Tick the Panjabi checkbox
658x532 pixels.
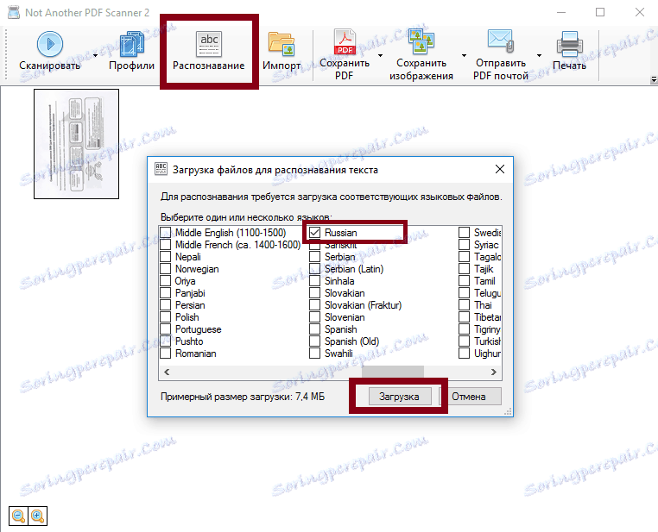(166, 293)
